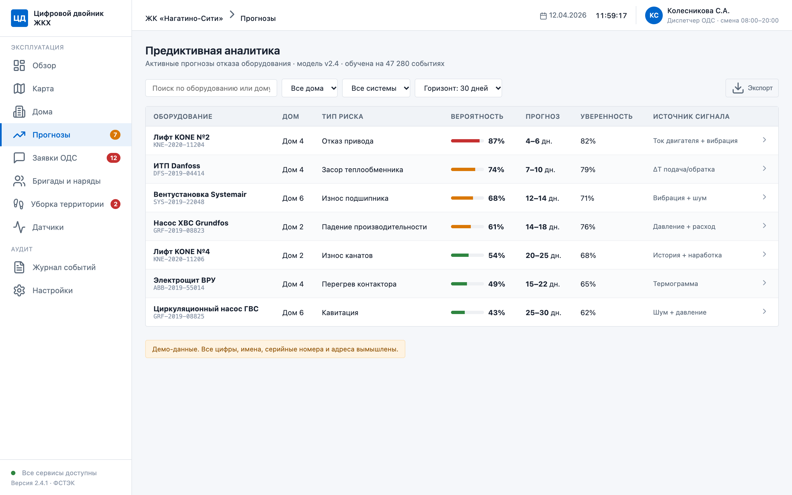Expand the Электрощит ВРУ row chevron
Screen dimensions: 792x495
(765, 283)
